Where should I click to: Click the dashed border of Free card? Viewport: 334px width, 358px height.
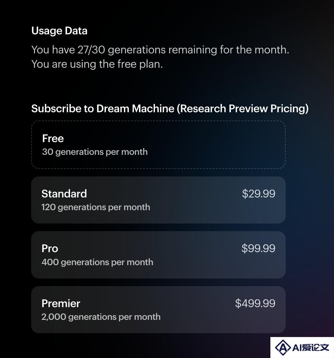click(158, 121)
